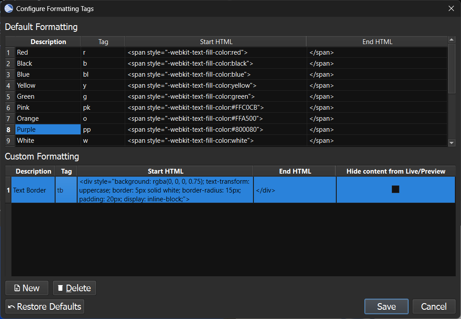Edit the Tag cell containing tb

coord(66,189)
